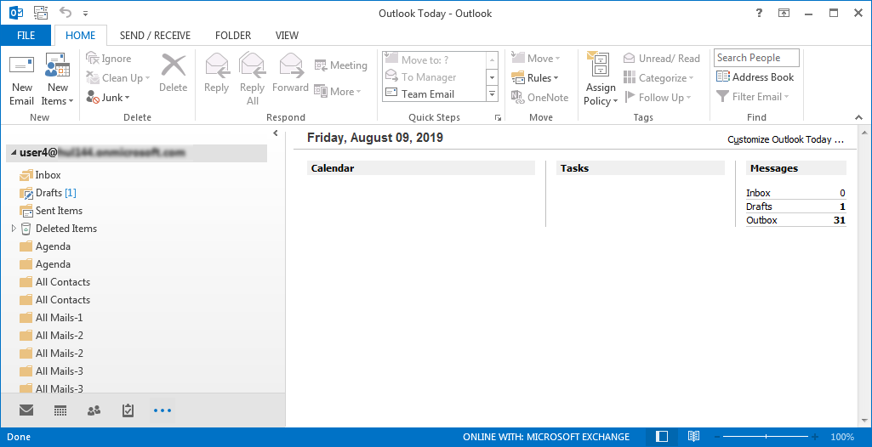Select the Move to: ? quick step
Image resolution: width=872 pixels, height=447 pixels.
[434, 60]
